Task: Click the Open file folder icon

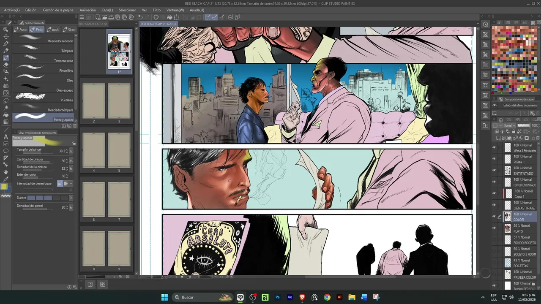Action: coord(104,17)
